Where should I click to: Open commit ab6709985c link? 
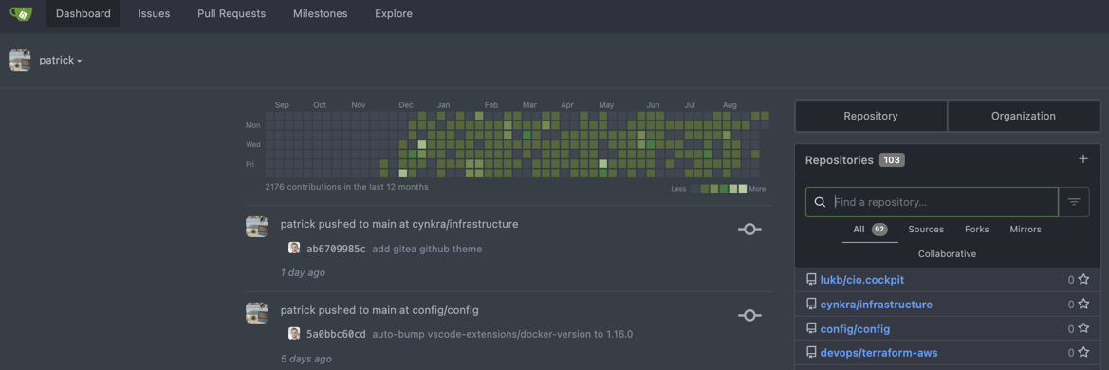(x=336, y=249)
